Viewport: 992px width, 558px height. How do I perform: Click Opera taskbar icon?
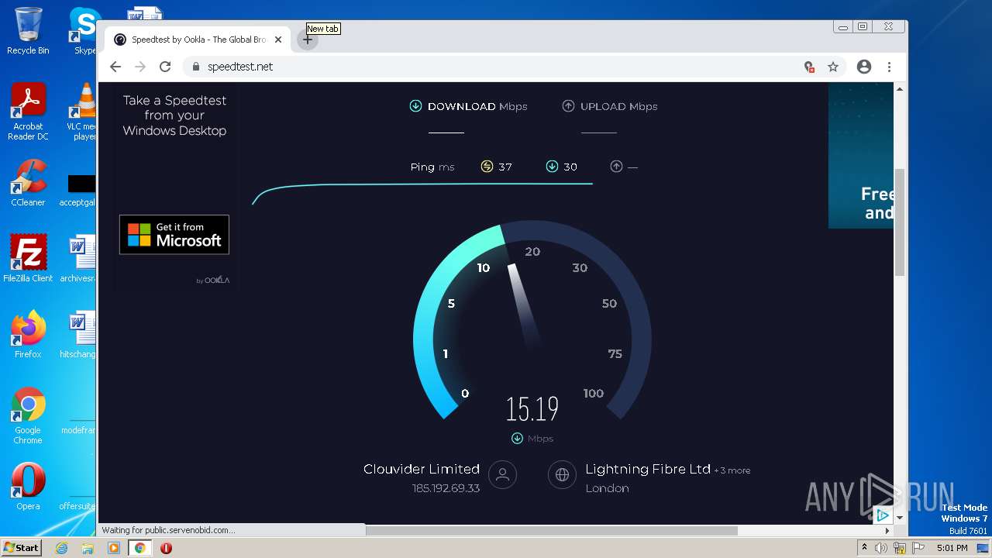coord(166,548)
